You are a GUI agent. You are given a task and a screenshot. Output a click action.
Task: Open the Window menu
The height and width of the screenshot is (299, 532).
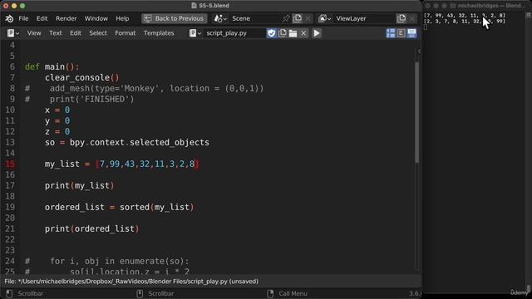(96, 18)
